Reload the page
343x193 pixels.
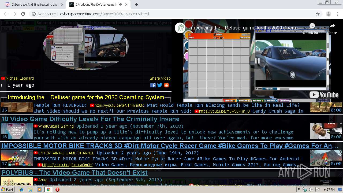(23, 14)
